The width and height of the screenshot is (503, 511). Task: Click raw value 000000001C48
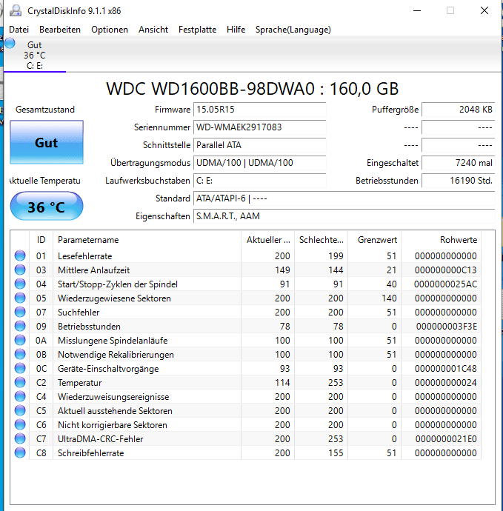coord(446,369)
